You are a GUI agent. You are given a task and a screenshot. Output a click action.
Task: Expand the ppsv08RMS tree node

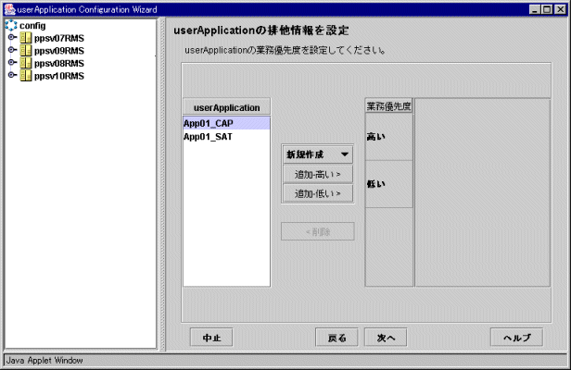pyautogui.click(x=12, y=62)
